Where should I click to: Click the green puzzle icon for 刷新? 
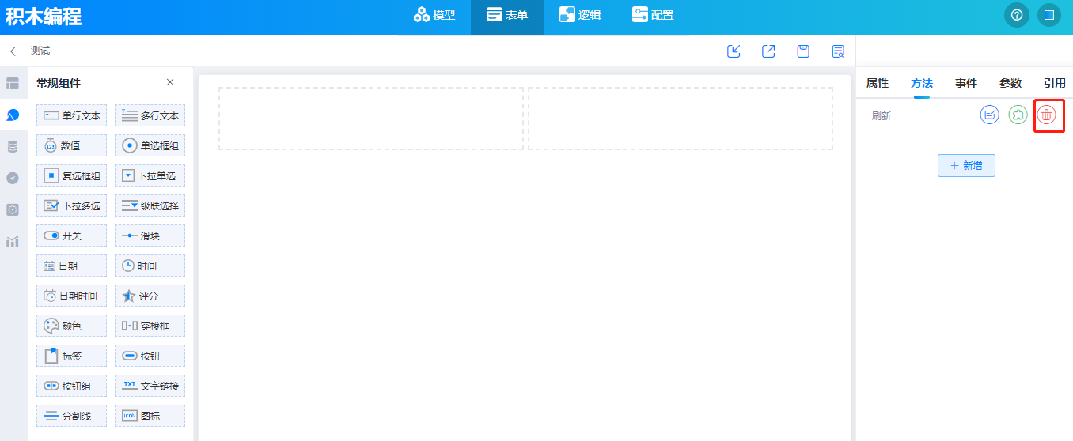coord(1018,115)
